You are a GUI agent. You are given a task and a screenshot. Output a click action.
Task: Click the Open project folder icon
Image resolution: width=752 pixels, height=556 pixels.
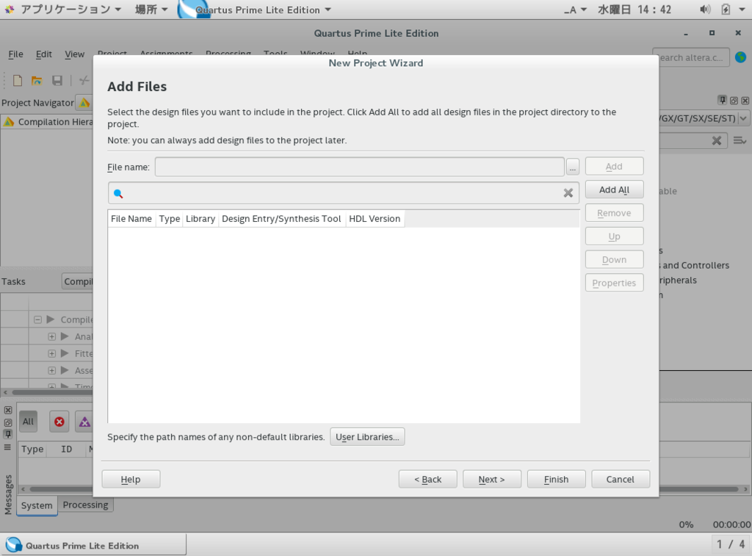tap(37, 80)
